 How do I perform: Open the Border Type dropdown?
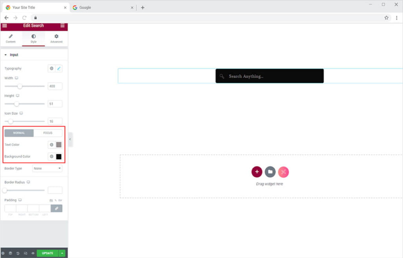tap(47, 169)
